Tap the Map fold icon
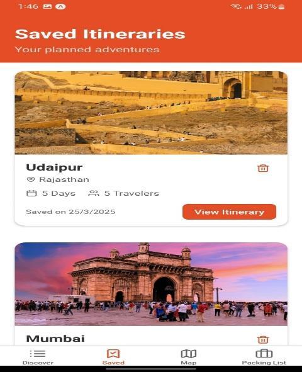Screen dimensions: 302x372 [x=189, y=354]
